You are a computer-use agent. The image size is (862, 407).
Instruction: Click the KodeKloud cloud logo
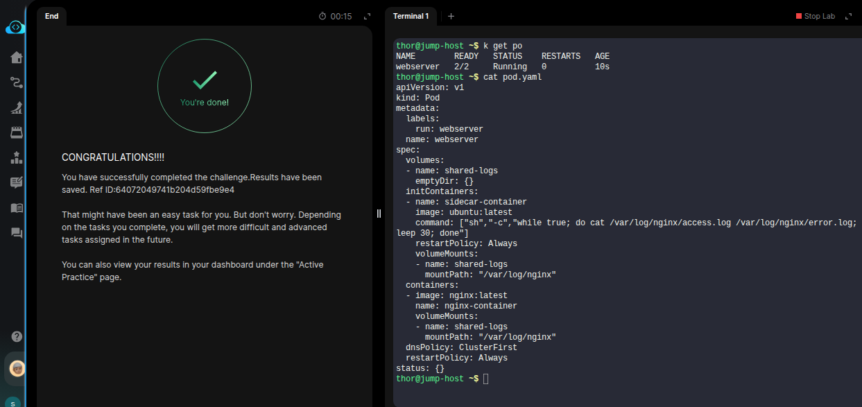pyautogui.click(x=15, y=27)
